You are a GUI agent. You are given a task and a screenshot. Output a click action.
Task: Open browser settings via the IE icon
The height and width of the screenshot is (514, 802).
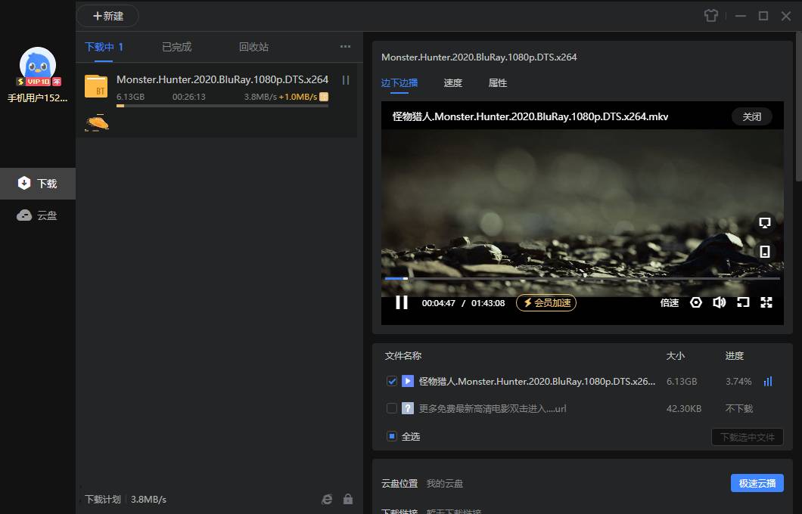point(326,499)
